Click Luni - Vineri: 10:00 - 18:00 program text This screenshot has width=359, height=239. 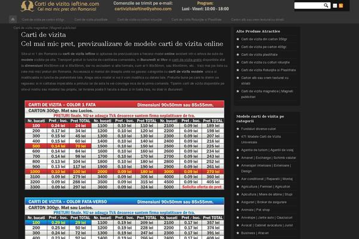click(205, 9)
